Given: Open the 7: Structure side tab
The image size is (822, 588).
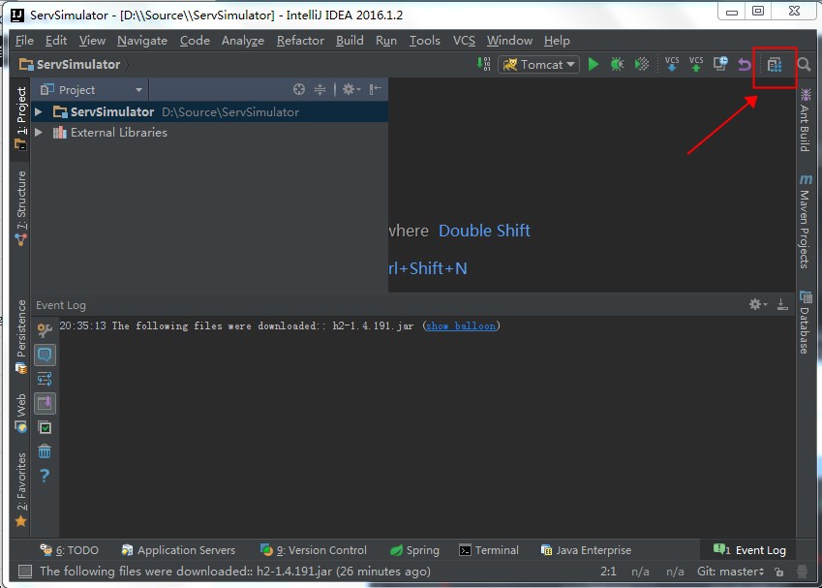Looking at the screenshot, I should pyautogui.click(x=21, y=208).
